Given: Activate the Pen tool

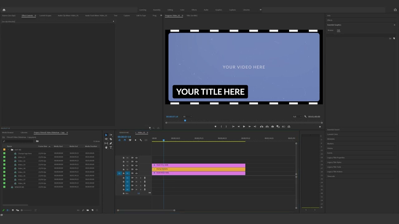Looking at the screenshot, I should coord(111,143).
